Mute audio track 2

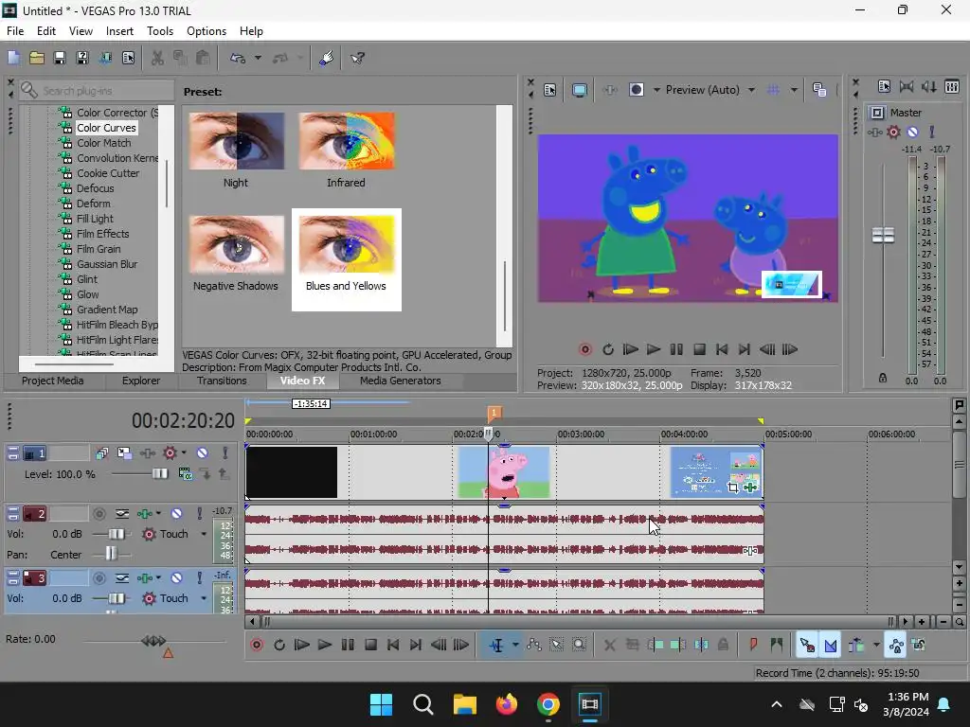click(x=176, y=514)
